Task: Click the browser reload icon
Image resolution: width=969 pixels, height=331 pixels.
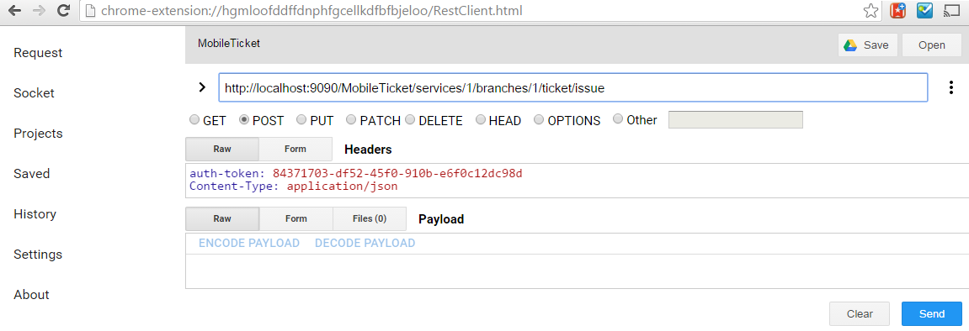Action: coord(62,10)
